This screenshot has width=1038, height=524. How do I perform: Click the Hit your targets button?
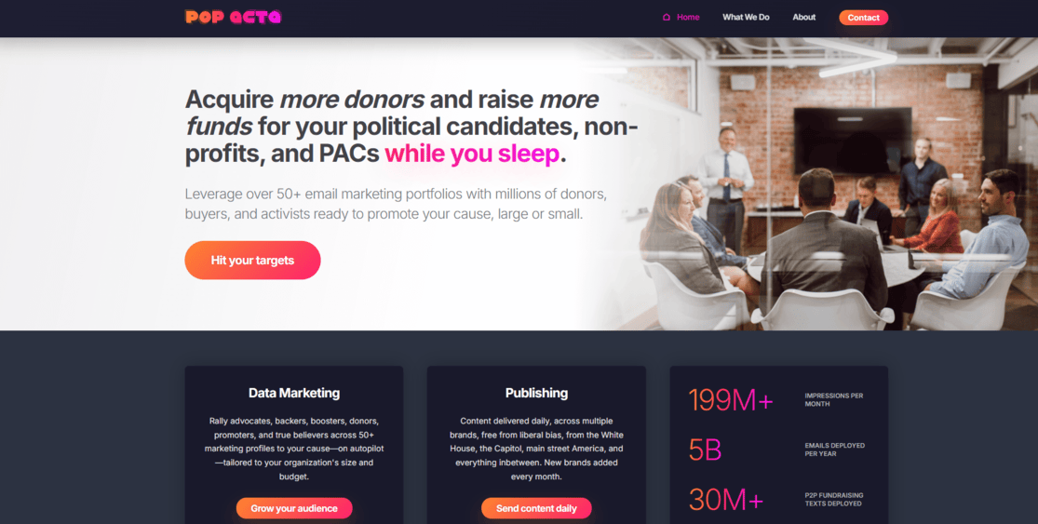[252, 260]
